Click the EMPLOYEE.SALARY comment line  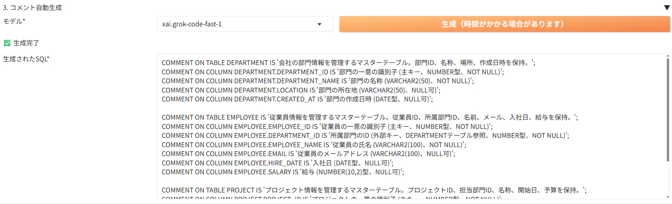pyautogui.click(x=283, y=172)
